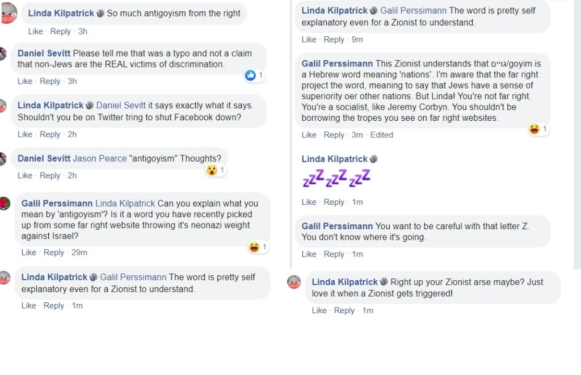Click Linda Kilpatrick's name above the ZZZ sticker
Screen dimensions: 581x375
[x=335, y=159]
